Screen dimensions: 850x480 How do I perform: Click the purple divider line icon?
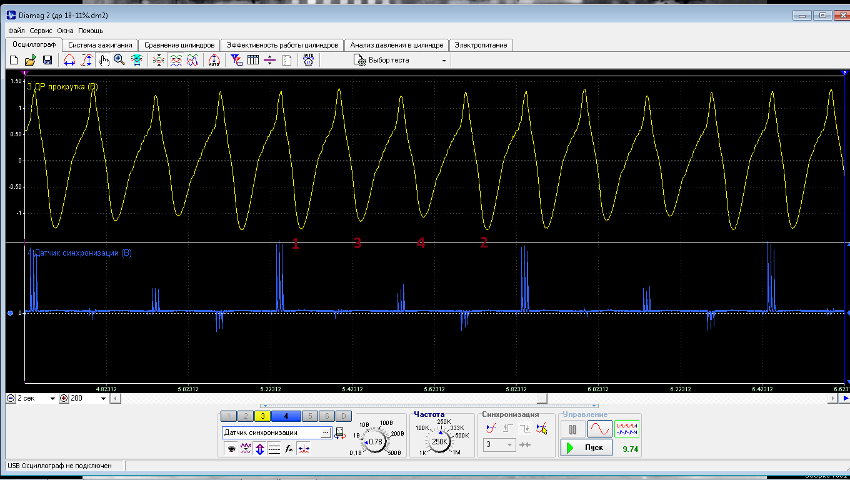(269, 60)
